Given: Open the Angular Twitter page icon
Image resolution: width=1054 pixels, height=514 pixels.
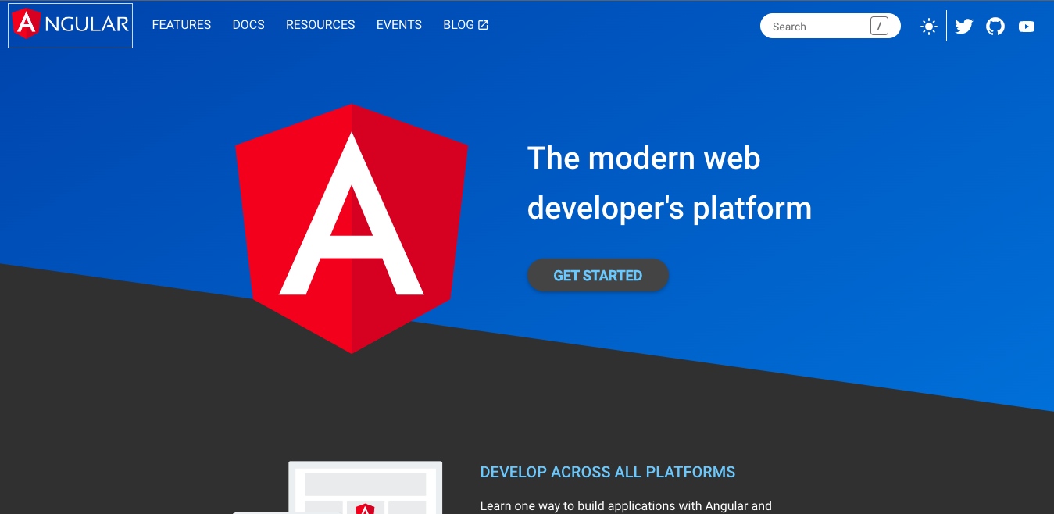Looking at the screenshot, I should click(964, 27).
